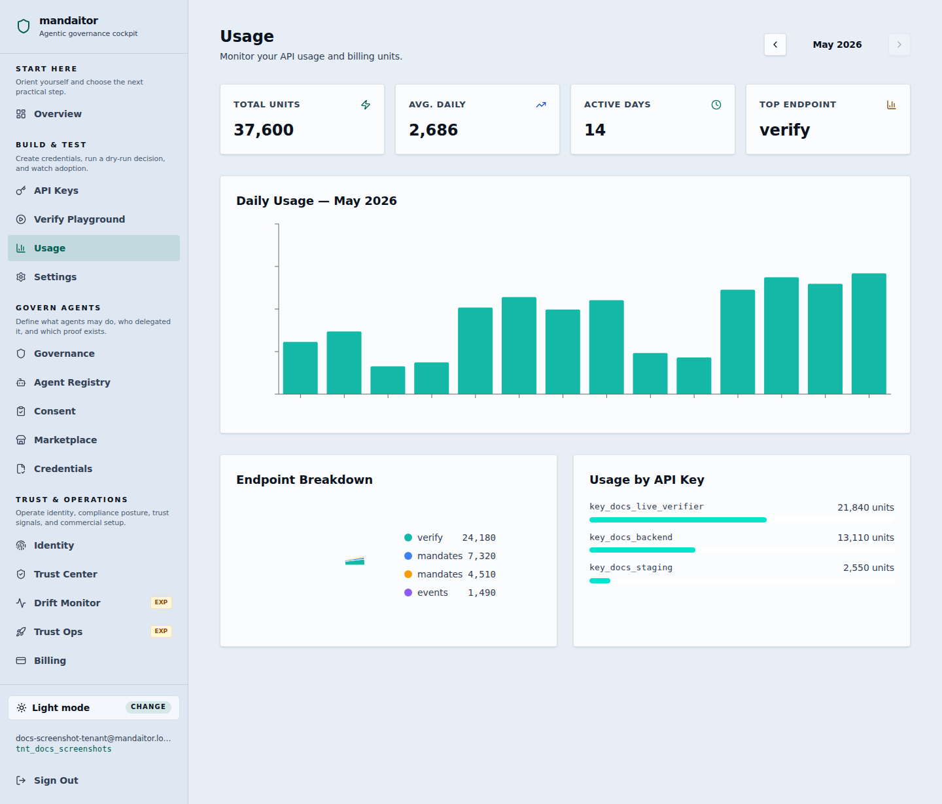Screen dimensions: 942x804
Task: Click the blue mandates legend dot
Action: click(408, 556)
